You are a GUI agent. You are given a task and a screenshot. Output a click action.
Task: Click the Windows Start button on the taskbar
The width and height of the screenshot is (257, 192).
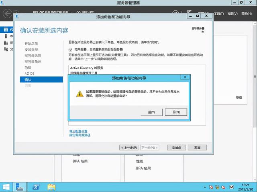coord(6,187)
